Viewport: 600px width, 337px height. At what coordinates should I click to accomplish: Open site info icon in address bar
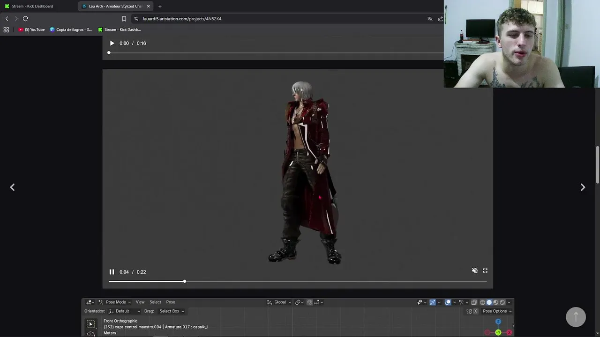point(136,19)
